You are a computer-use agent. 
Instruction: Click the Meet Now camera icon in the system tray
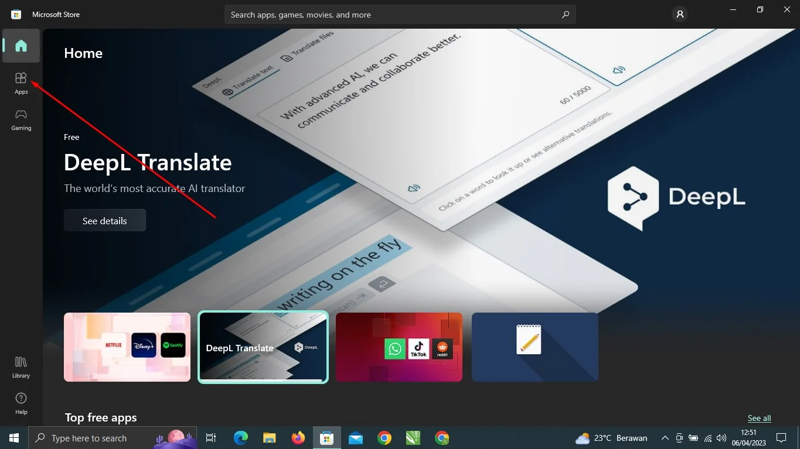click(679, 438)
